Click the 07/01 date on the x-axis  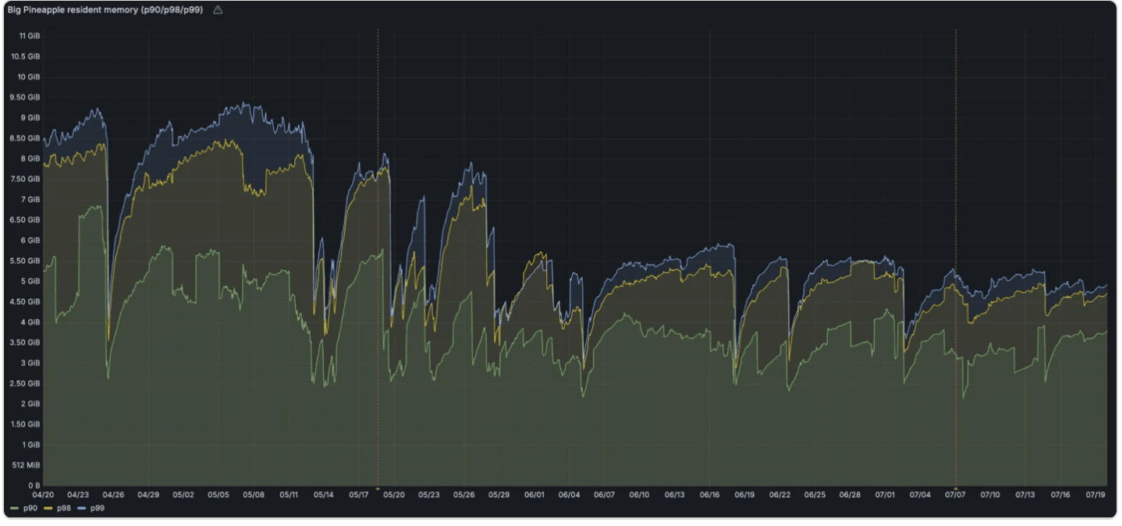tap(886, 495)
